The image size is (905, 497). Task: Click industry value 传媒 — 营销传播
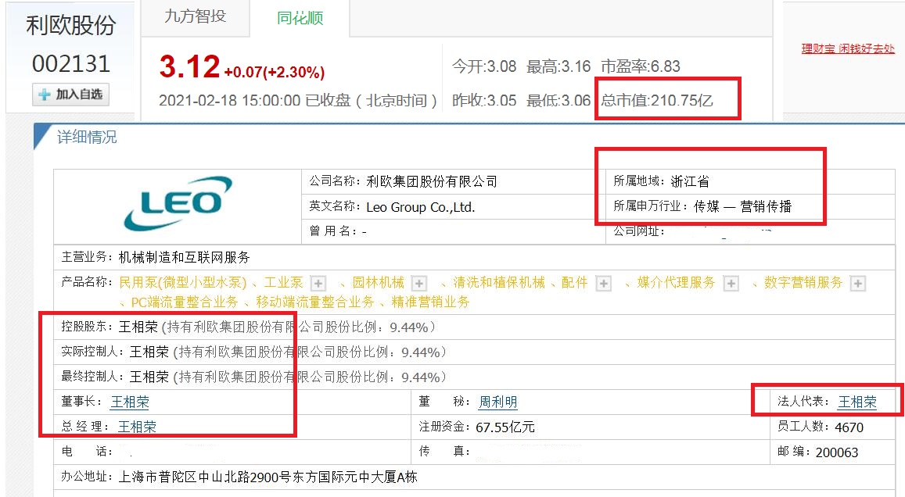pyautogui.click(x=742, y=206)
